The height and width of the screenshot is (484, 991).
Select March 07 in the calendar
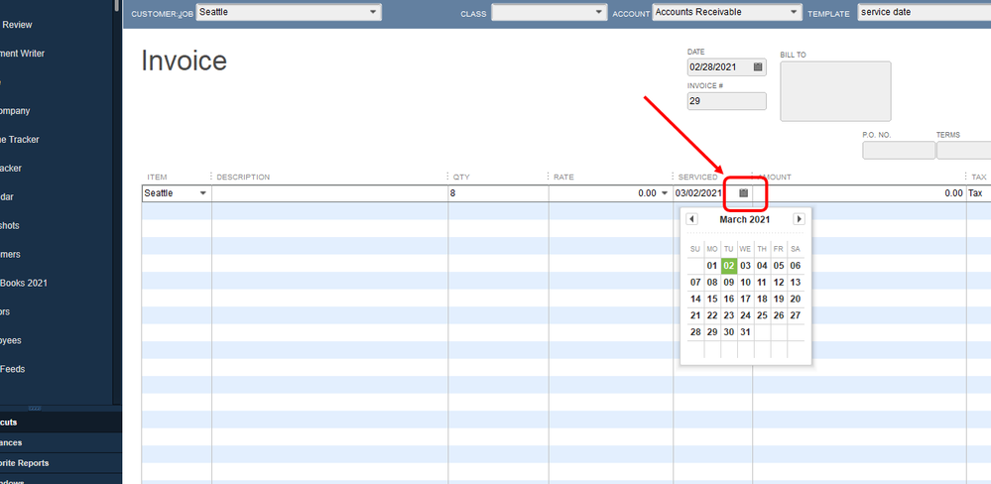(695, 283)
